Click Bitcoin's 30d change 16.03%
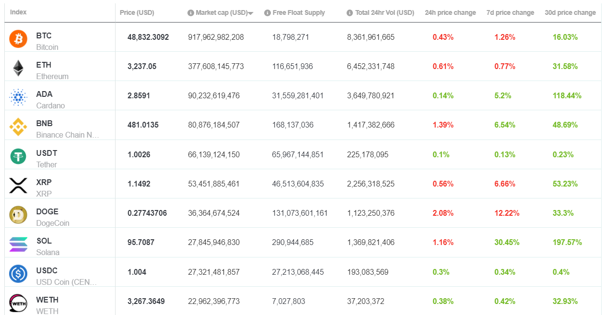This screenshot has height=315, width=605. click(565, 37)
